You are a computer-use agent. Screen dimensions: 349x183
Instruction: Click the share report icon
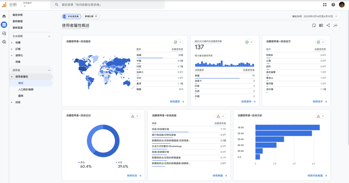tap(328, 25)
